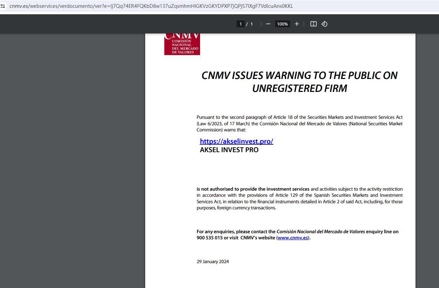Click the fit to page icon

(x=313, y=24)
